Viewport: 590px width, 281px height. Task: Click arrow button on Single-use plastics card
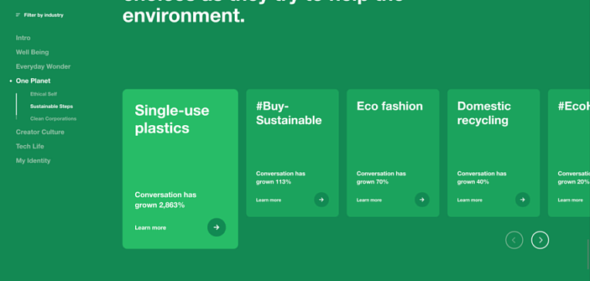216,227
